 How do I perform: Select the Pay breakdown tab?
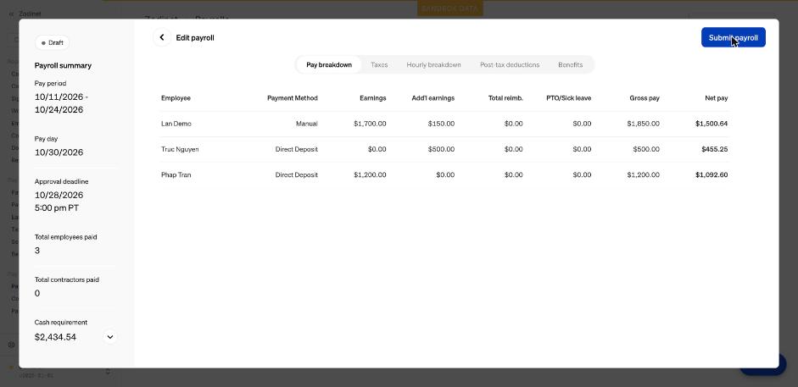[x=329, y=65]
